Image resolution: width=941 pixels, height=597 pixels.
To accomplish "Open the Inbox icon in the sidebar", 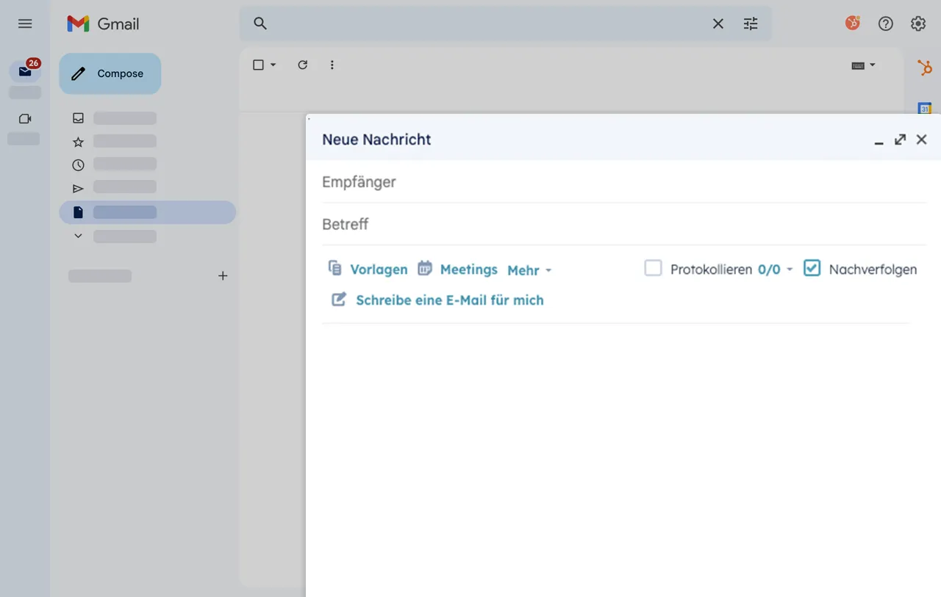I will click(79, 117).
